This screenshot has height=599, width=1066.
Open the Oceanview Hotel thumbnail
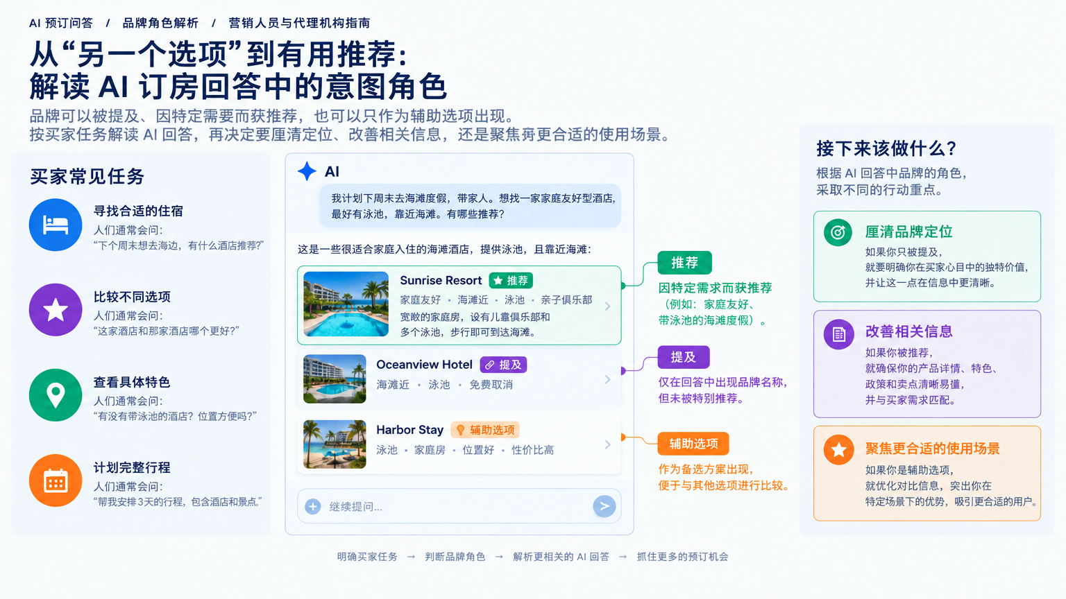point(335,379)
